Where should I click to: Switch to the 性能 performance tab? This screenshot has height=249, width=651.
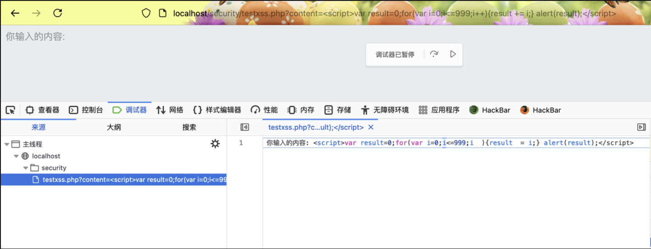[x=264, y=110]
